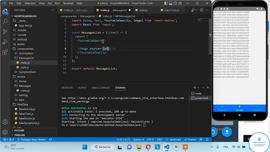Image resolution: width=270 pixels, height=152 pixels.
Task: Maximize the terminal panel size
Action: [203, 87]
